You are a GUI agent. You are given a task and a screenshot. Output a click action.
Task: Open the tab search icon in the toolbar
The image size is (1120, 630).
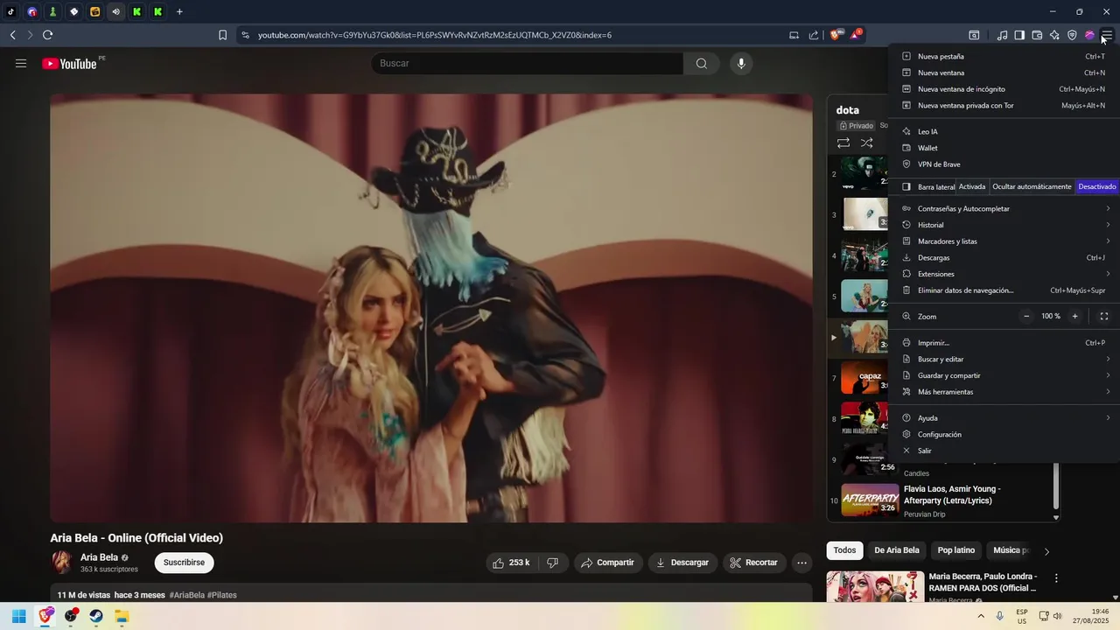coord(974,35)
